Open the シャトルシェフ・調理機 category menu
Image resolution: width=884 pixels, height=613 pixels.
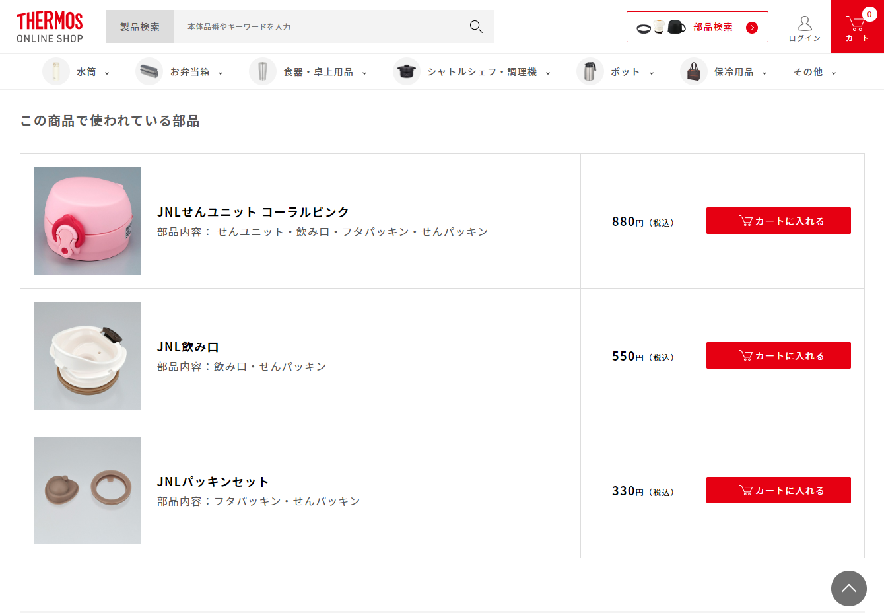click(x=482, y=72)
